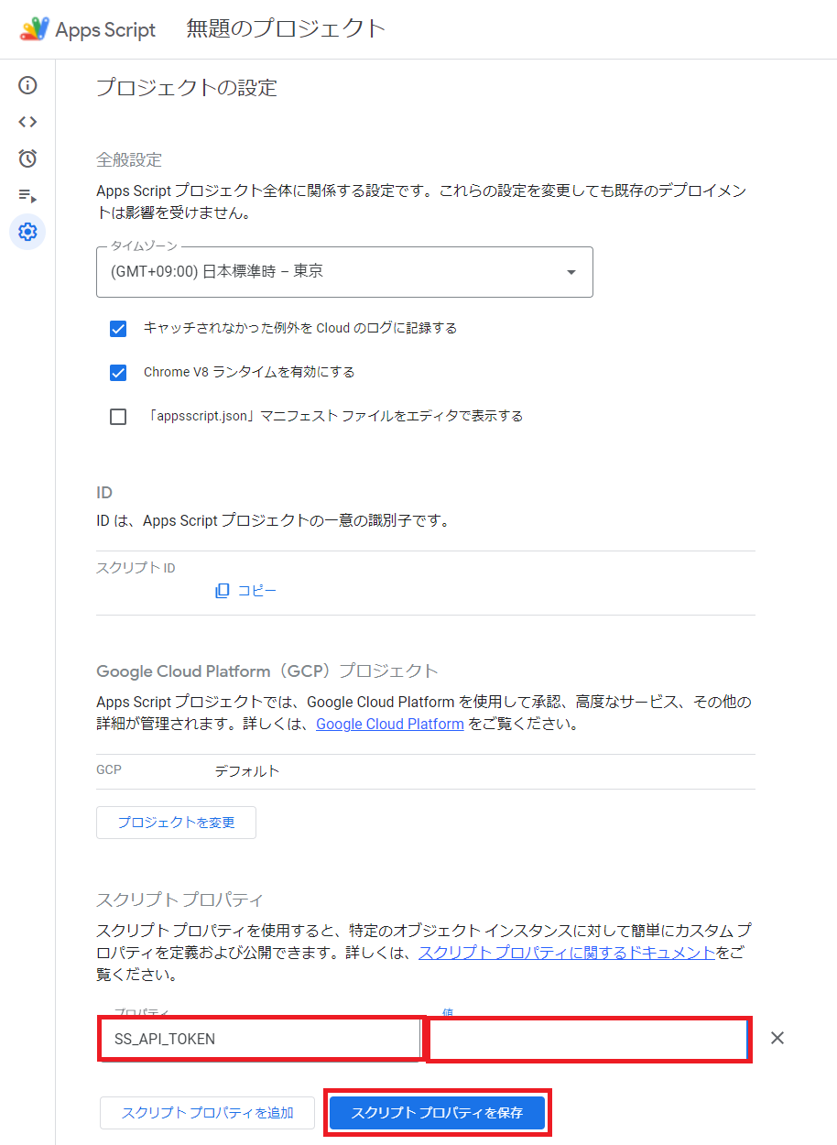837x1145 pixels.
Task: Open Triggers via the alarm clock icon
Action: pyautogui.click(x=27, y=158)
